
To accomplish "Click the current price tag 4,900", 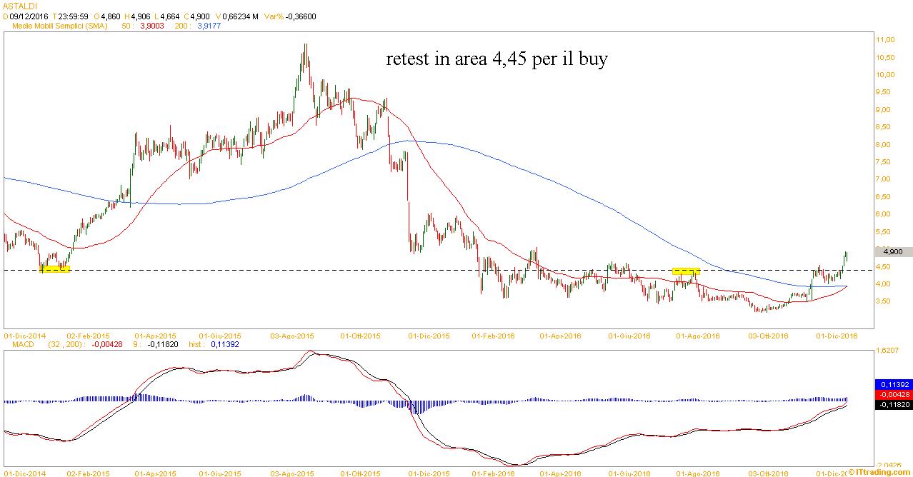I will tap(893, 251).
